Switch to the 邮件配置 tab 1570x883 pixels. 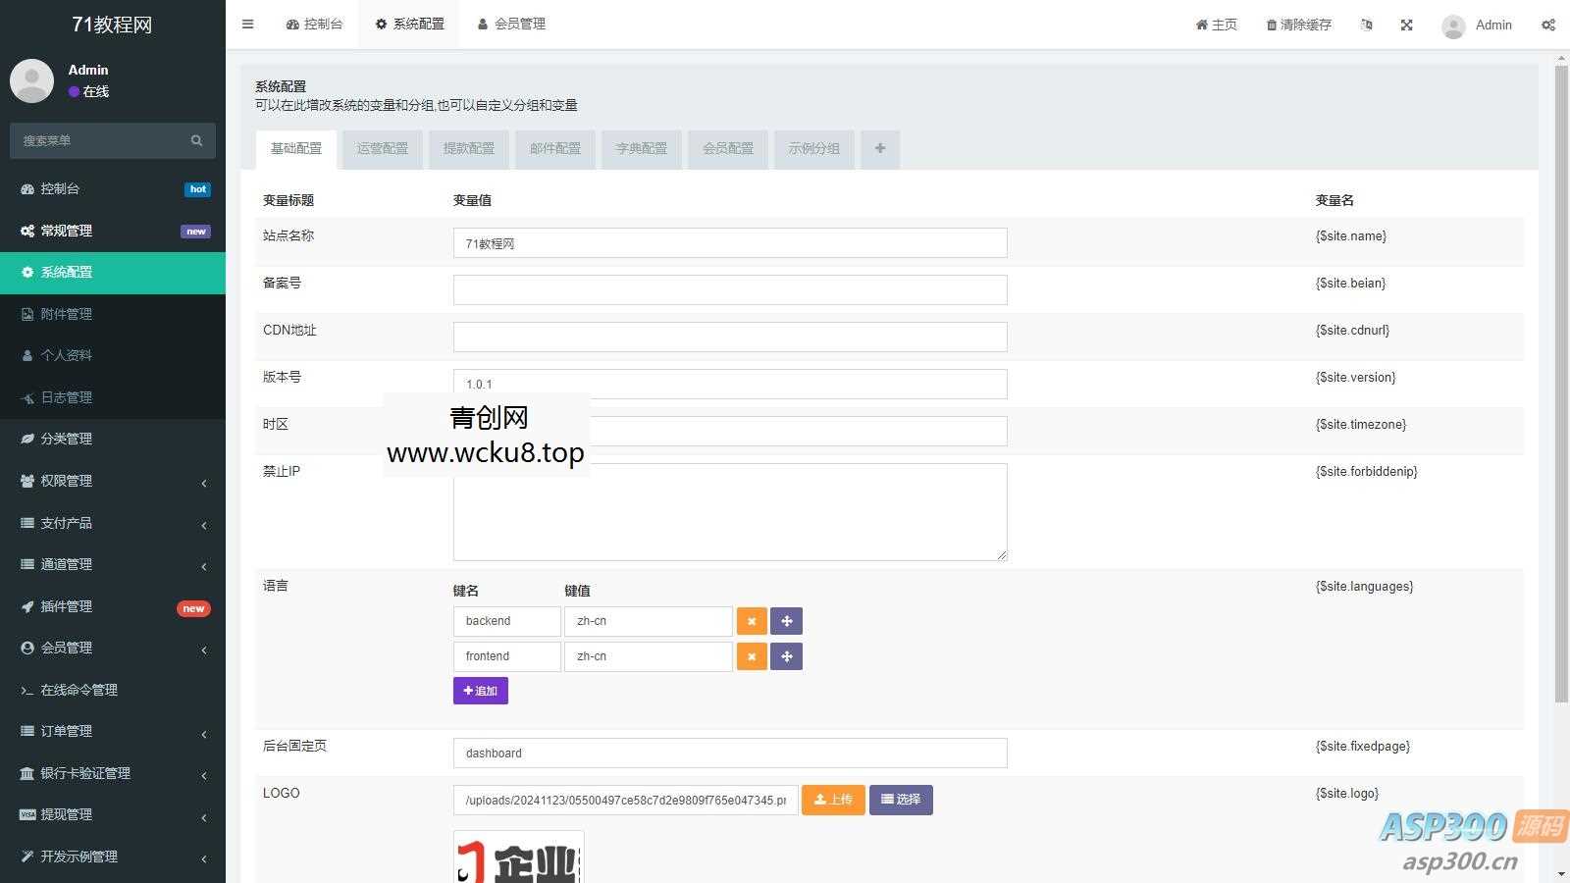[x=554, y=149]
